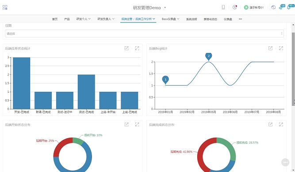The image size is (295, 172).
Task: Click the 提前开始: 10% label
Action: (93, 135)
